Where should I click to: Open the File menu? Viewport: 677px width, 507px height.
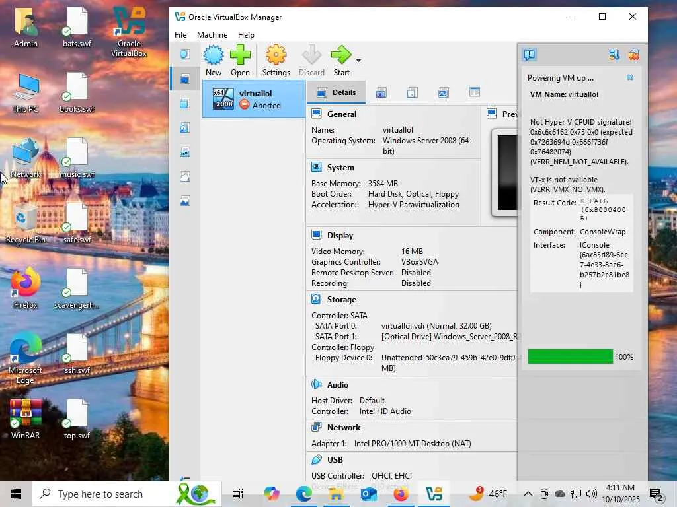180,35
